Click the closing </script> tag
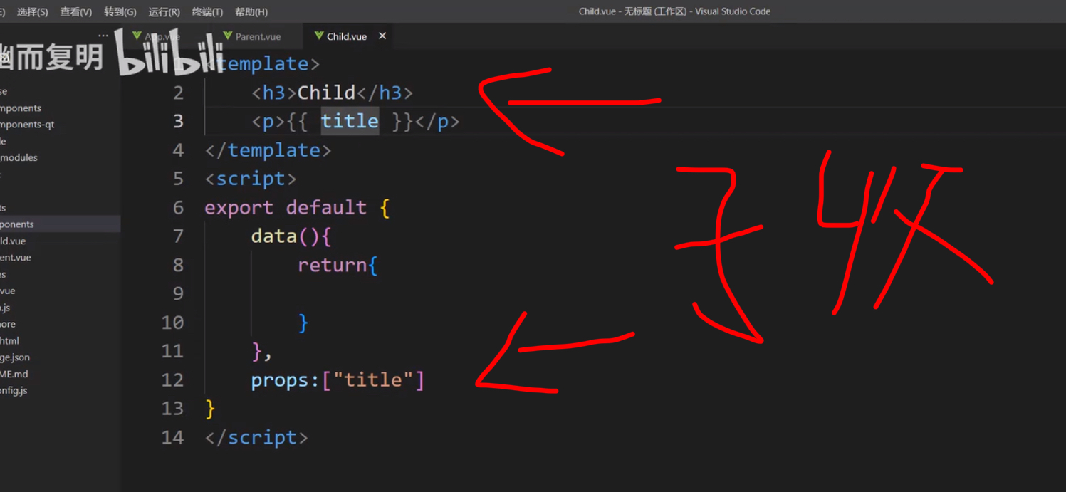 (256, 437)
